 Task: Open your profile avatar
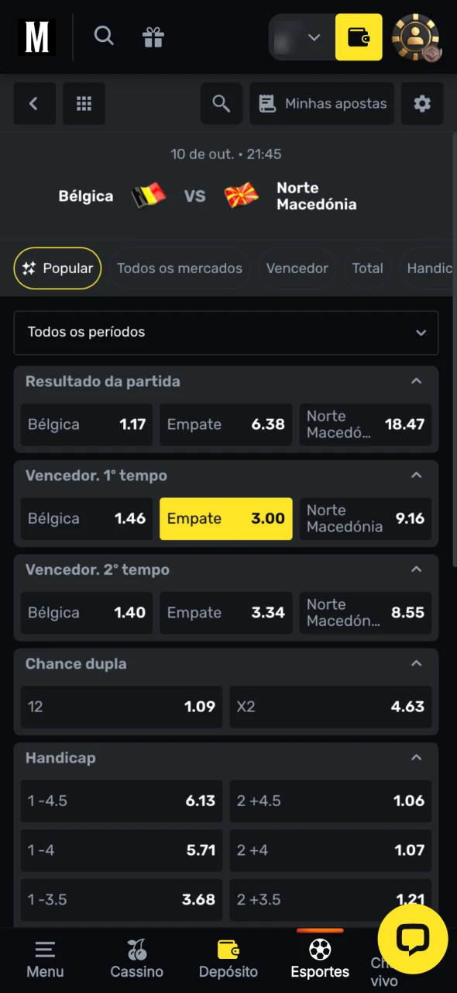point(416,36)
